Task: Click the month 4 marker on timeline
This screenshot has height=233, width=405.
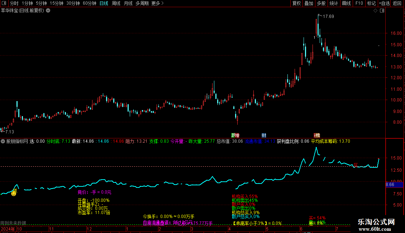Action: coord(230,229)
